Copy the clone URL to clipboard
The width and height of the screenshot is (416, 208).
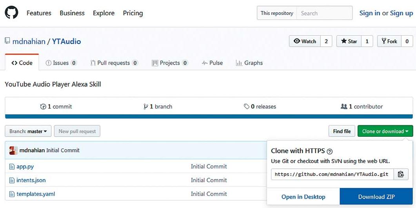click(400, 174)
